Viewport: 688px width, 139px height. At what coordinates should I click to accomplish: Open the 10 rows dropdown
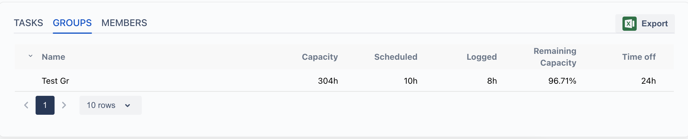point(110,105)
